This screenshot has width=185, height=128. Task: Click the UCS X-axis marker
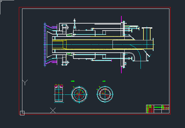click(53, 110)
